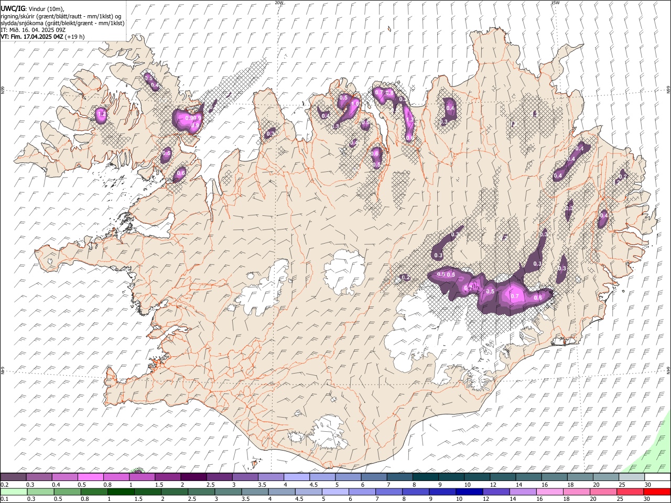This screenshot has width=671, height=503.
Task: Select the '1.0' snowfall value on the map
Action: [354, 104]
